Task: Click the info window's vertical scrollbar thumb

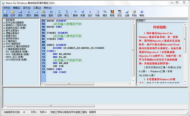Action: point(185,40)
